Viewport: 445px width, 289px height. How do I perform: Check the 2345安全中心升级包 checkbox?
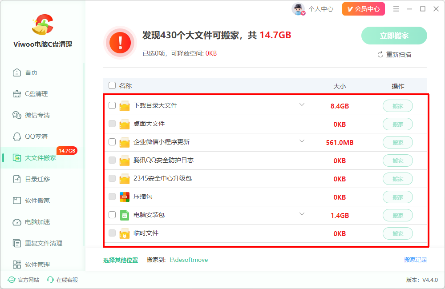coord(112,178)
